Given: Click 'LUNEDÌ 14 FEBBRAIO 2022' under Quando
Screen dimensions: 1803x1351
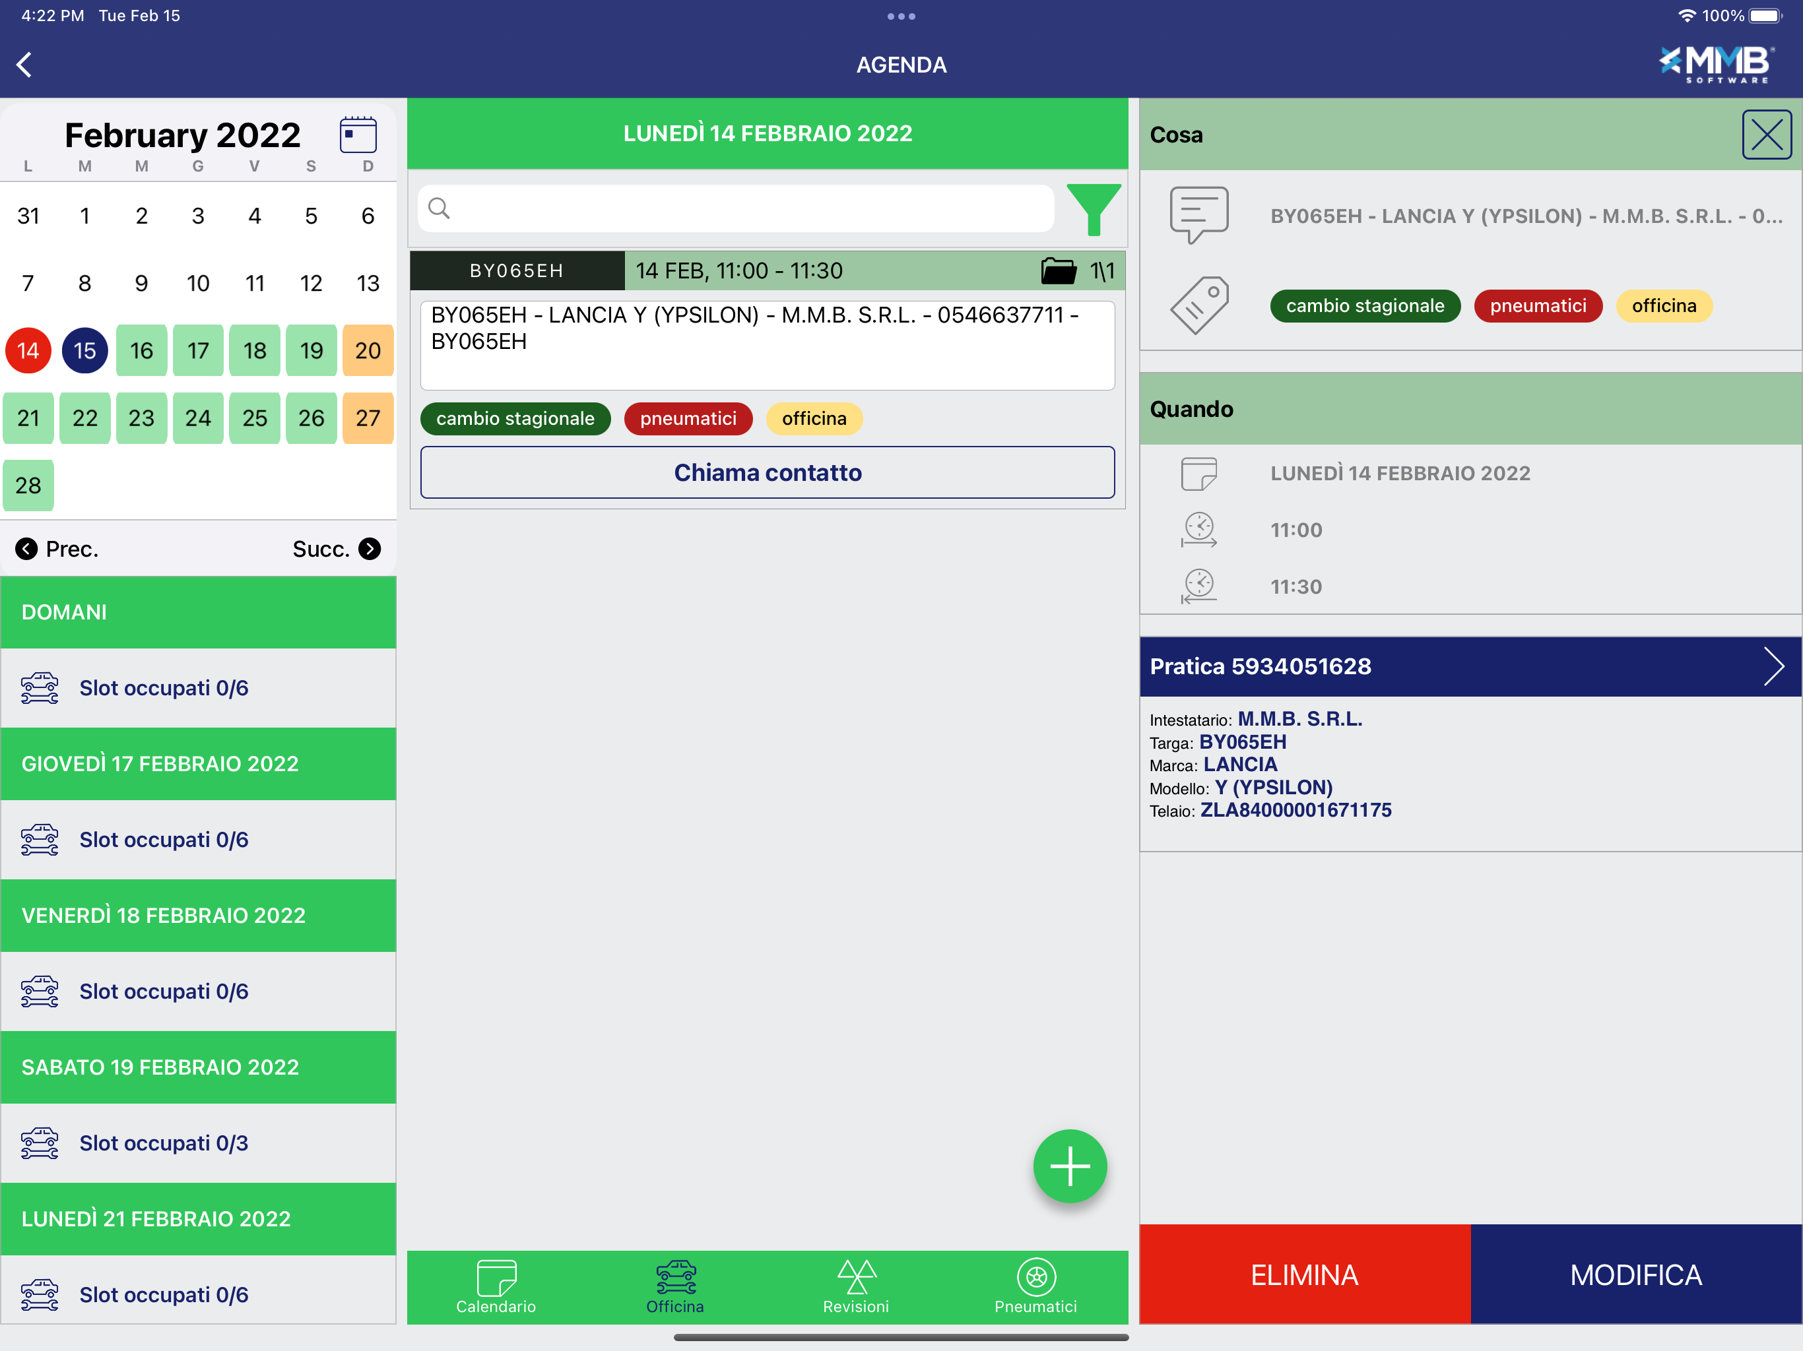Looking at the screenshot, I should coord(1400,474).
